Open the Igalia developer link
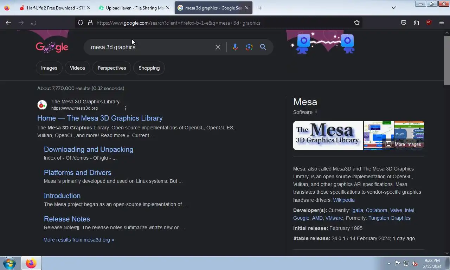Screen dimensions: 450x270 (x=357, y=210)
